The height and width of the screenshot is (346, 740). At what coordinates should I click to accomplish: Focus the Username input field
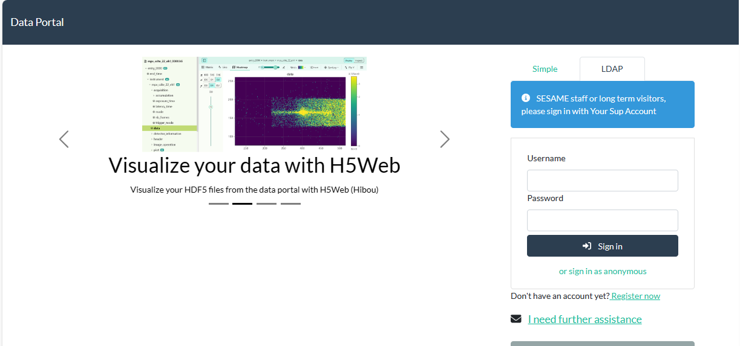click(x=603, y=181)
